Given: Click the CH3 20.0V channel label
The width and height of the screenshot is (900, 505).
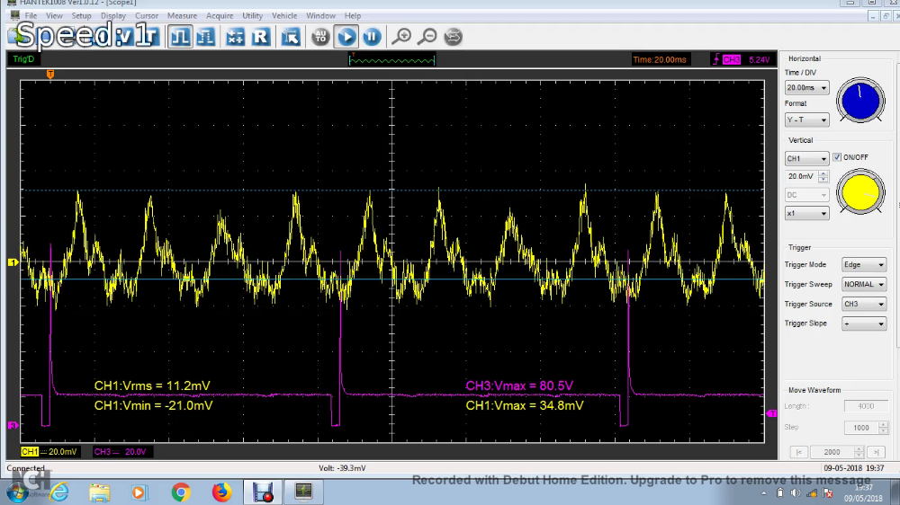Looking at the screenshot, I should coord(121,451).
